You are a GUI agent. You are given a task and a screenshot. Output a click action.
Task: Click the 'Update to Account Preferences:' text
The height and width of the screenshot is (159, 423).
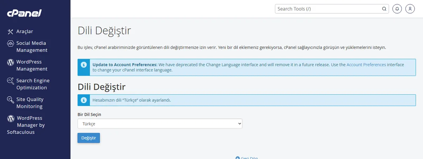pyautogui.click(x=125, y=65)
